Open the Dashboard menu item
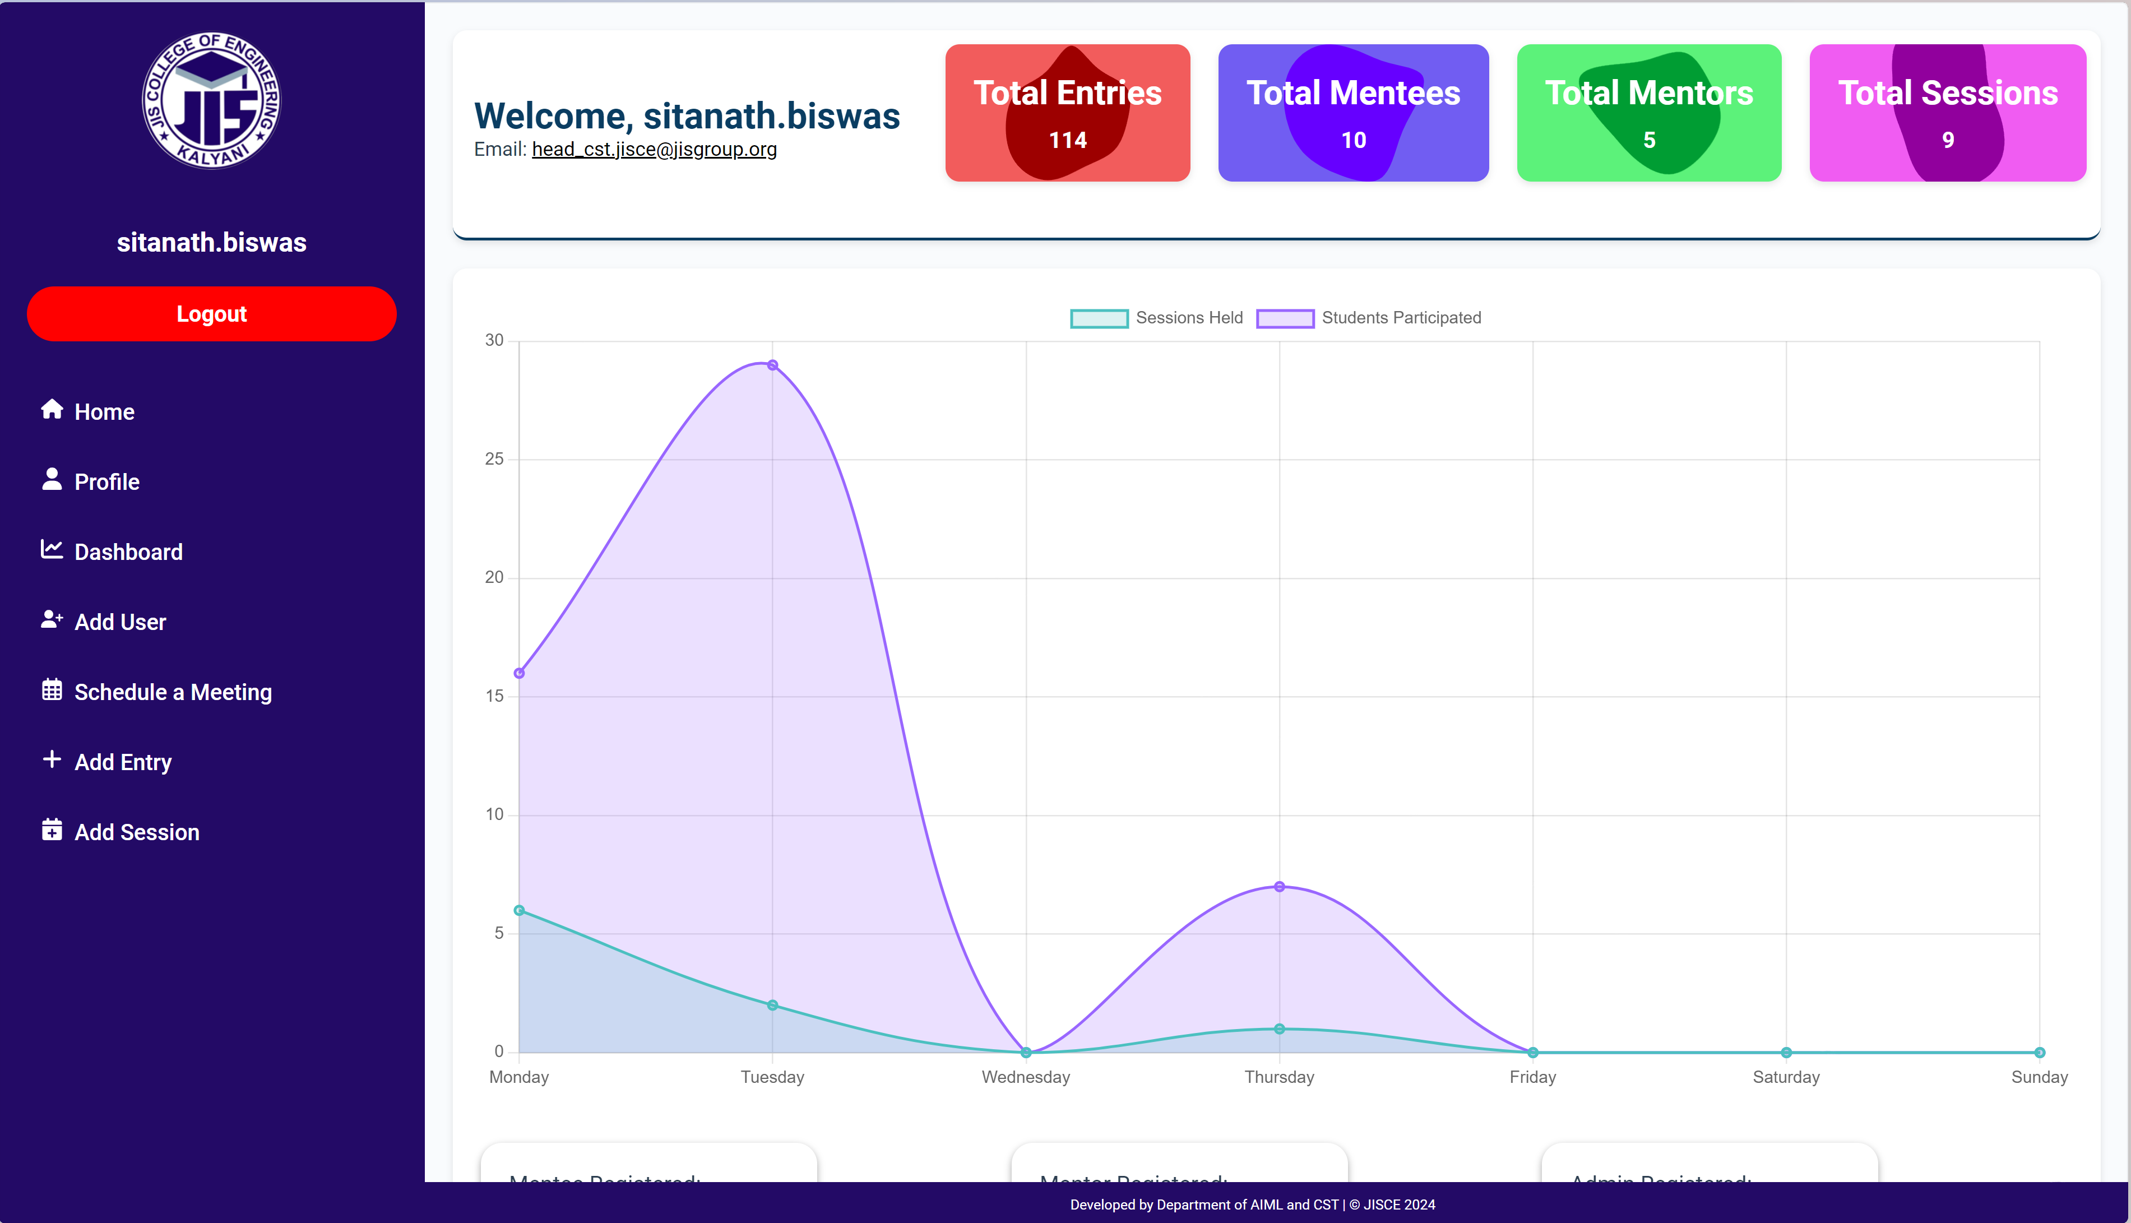Image resolution: width=2131 pixels, height=1223 pixels. click(x=128, y=552)
